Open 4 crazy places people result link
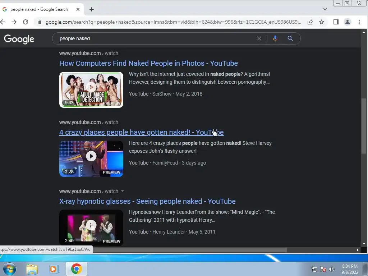 pyautogui.click(x=141, y=132)
